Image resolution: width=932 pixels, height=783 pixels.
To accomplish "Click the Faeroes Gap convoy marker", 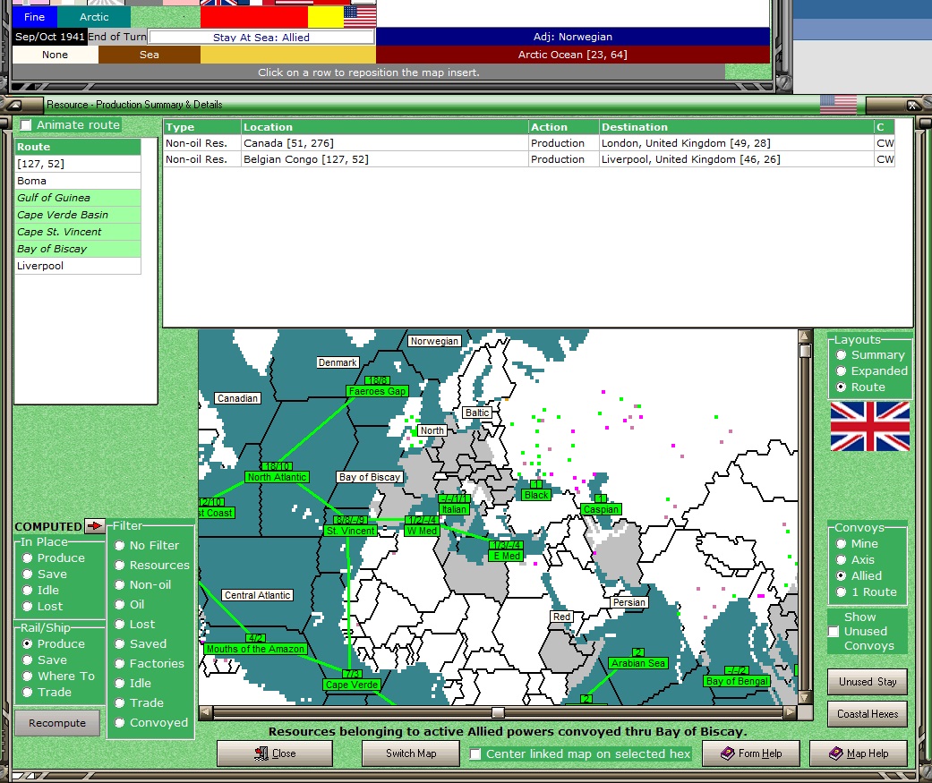I will 377,391.
